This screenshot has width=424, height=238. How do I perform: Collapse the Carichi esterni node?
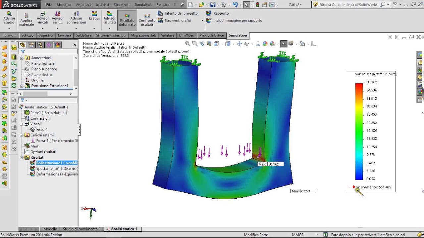(22, 135)
